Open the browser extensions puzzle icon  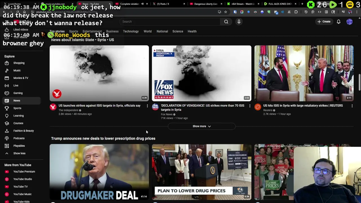(x=296, y=12)
